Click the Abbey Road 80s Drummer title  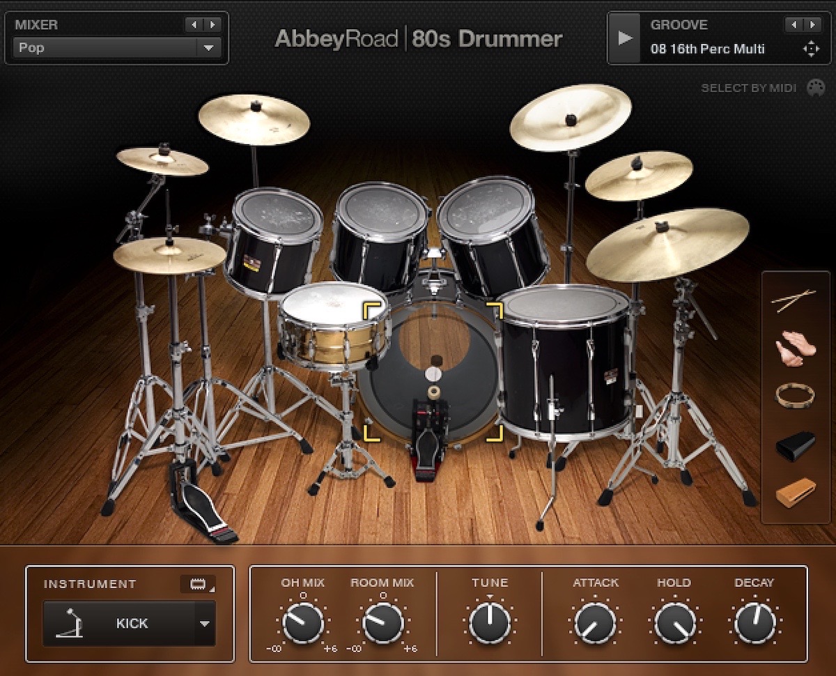click(x=418, y=38)
